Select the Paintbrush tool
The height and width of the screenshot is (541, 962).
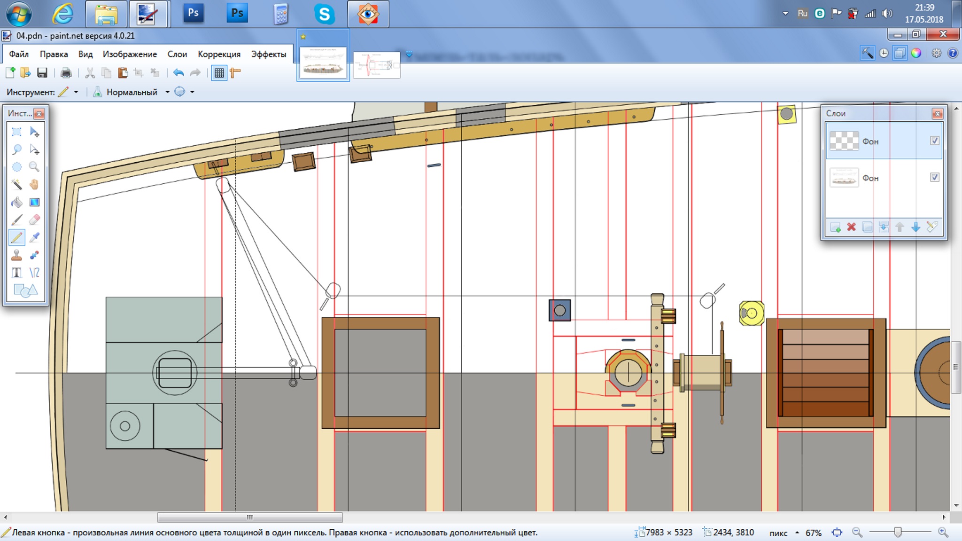[x=16, y=220]
